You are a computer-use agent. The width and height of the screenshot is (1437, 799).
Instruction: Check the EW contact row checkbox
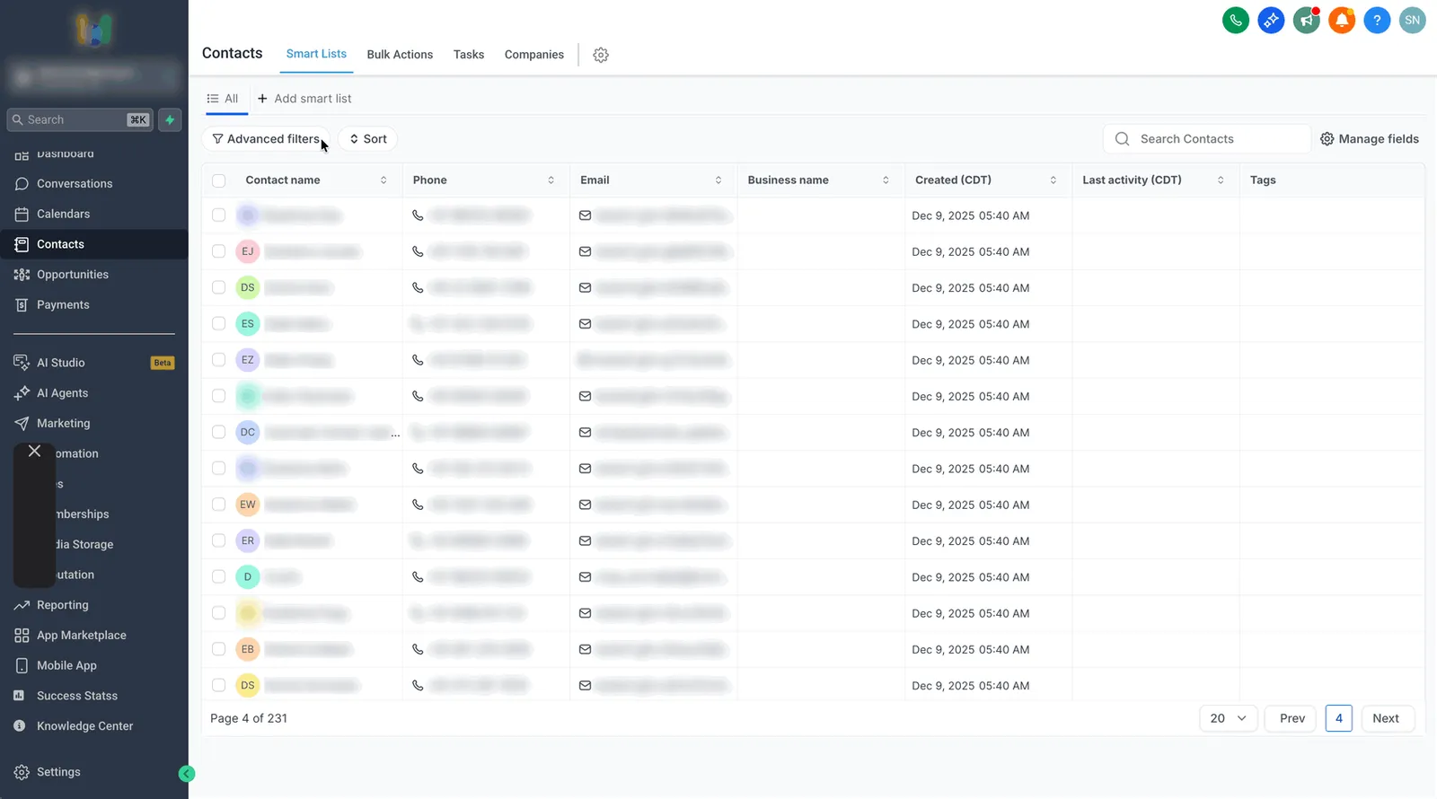click(x=218, y=505)
